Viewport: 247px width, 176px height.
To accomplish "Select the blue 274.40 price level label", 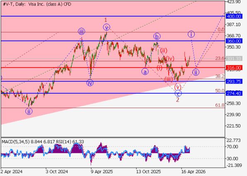I will pos(234,94).
